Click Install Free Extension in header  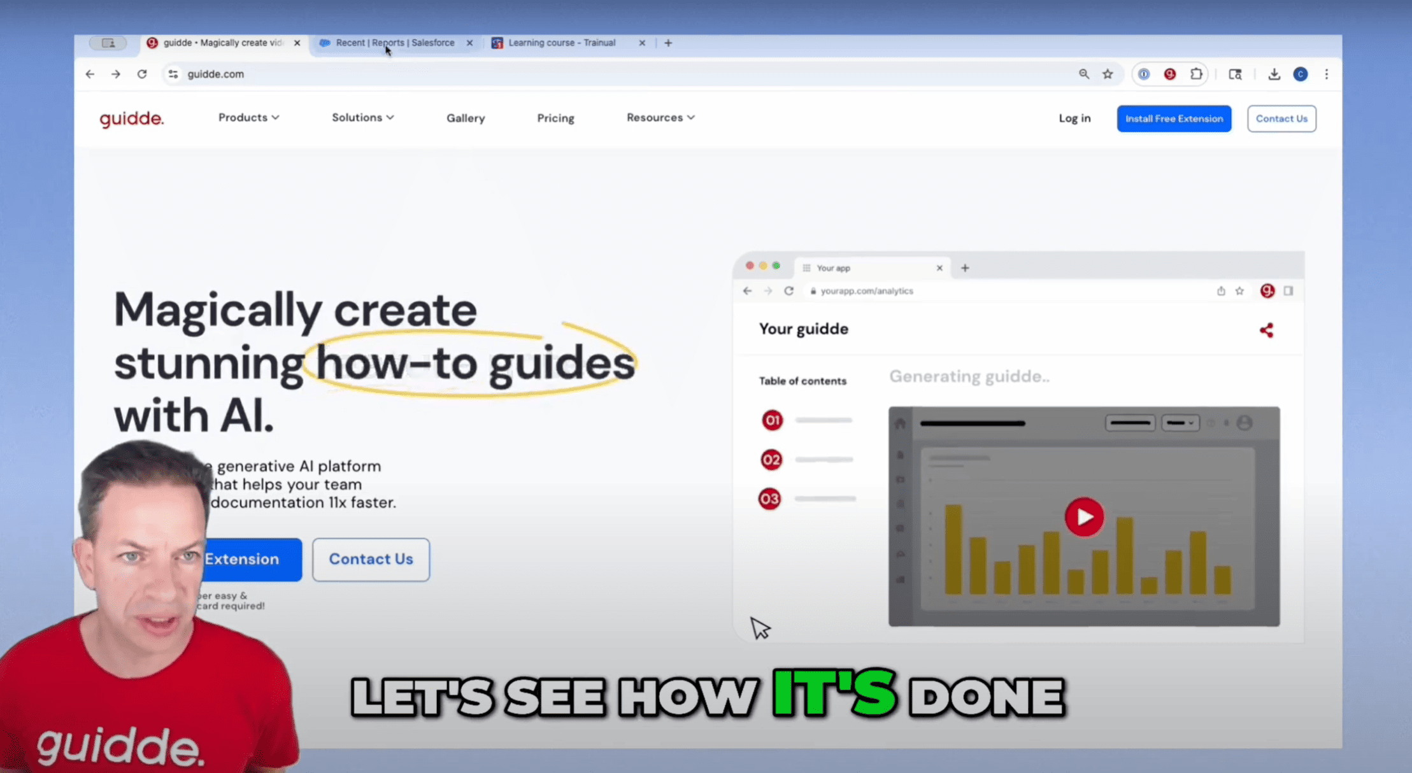[1174, 118]
